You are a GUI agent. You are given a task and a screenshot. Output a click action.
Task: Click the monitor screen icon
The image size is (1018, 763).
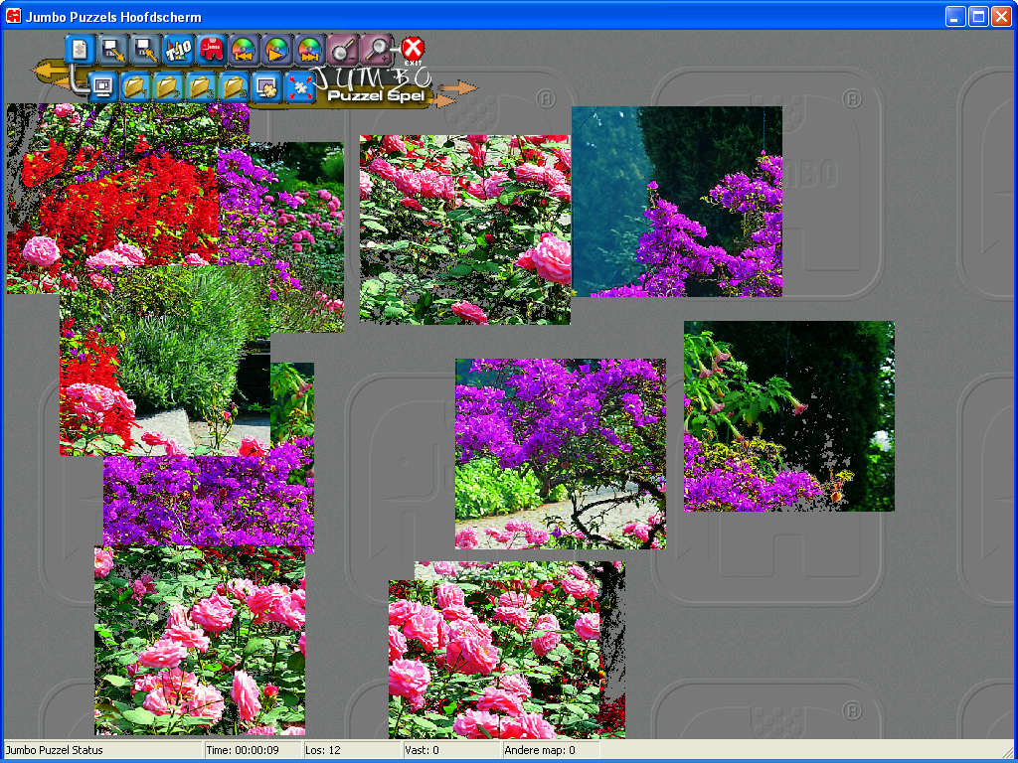(x=102, y=87)
